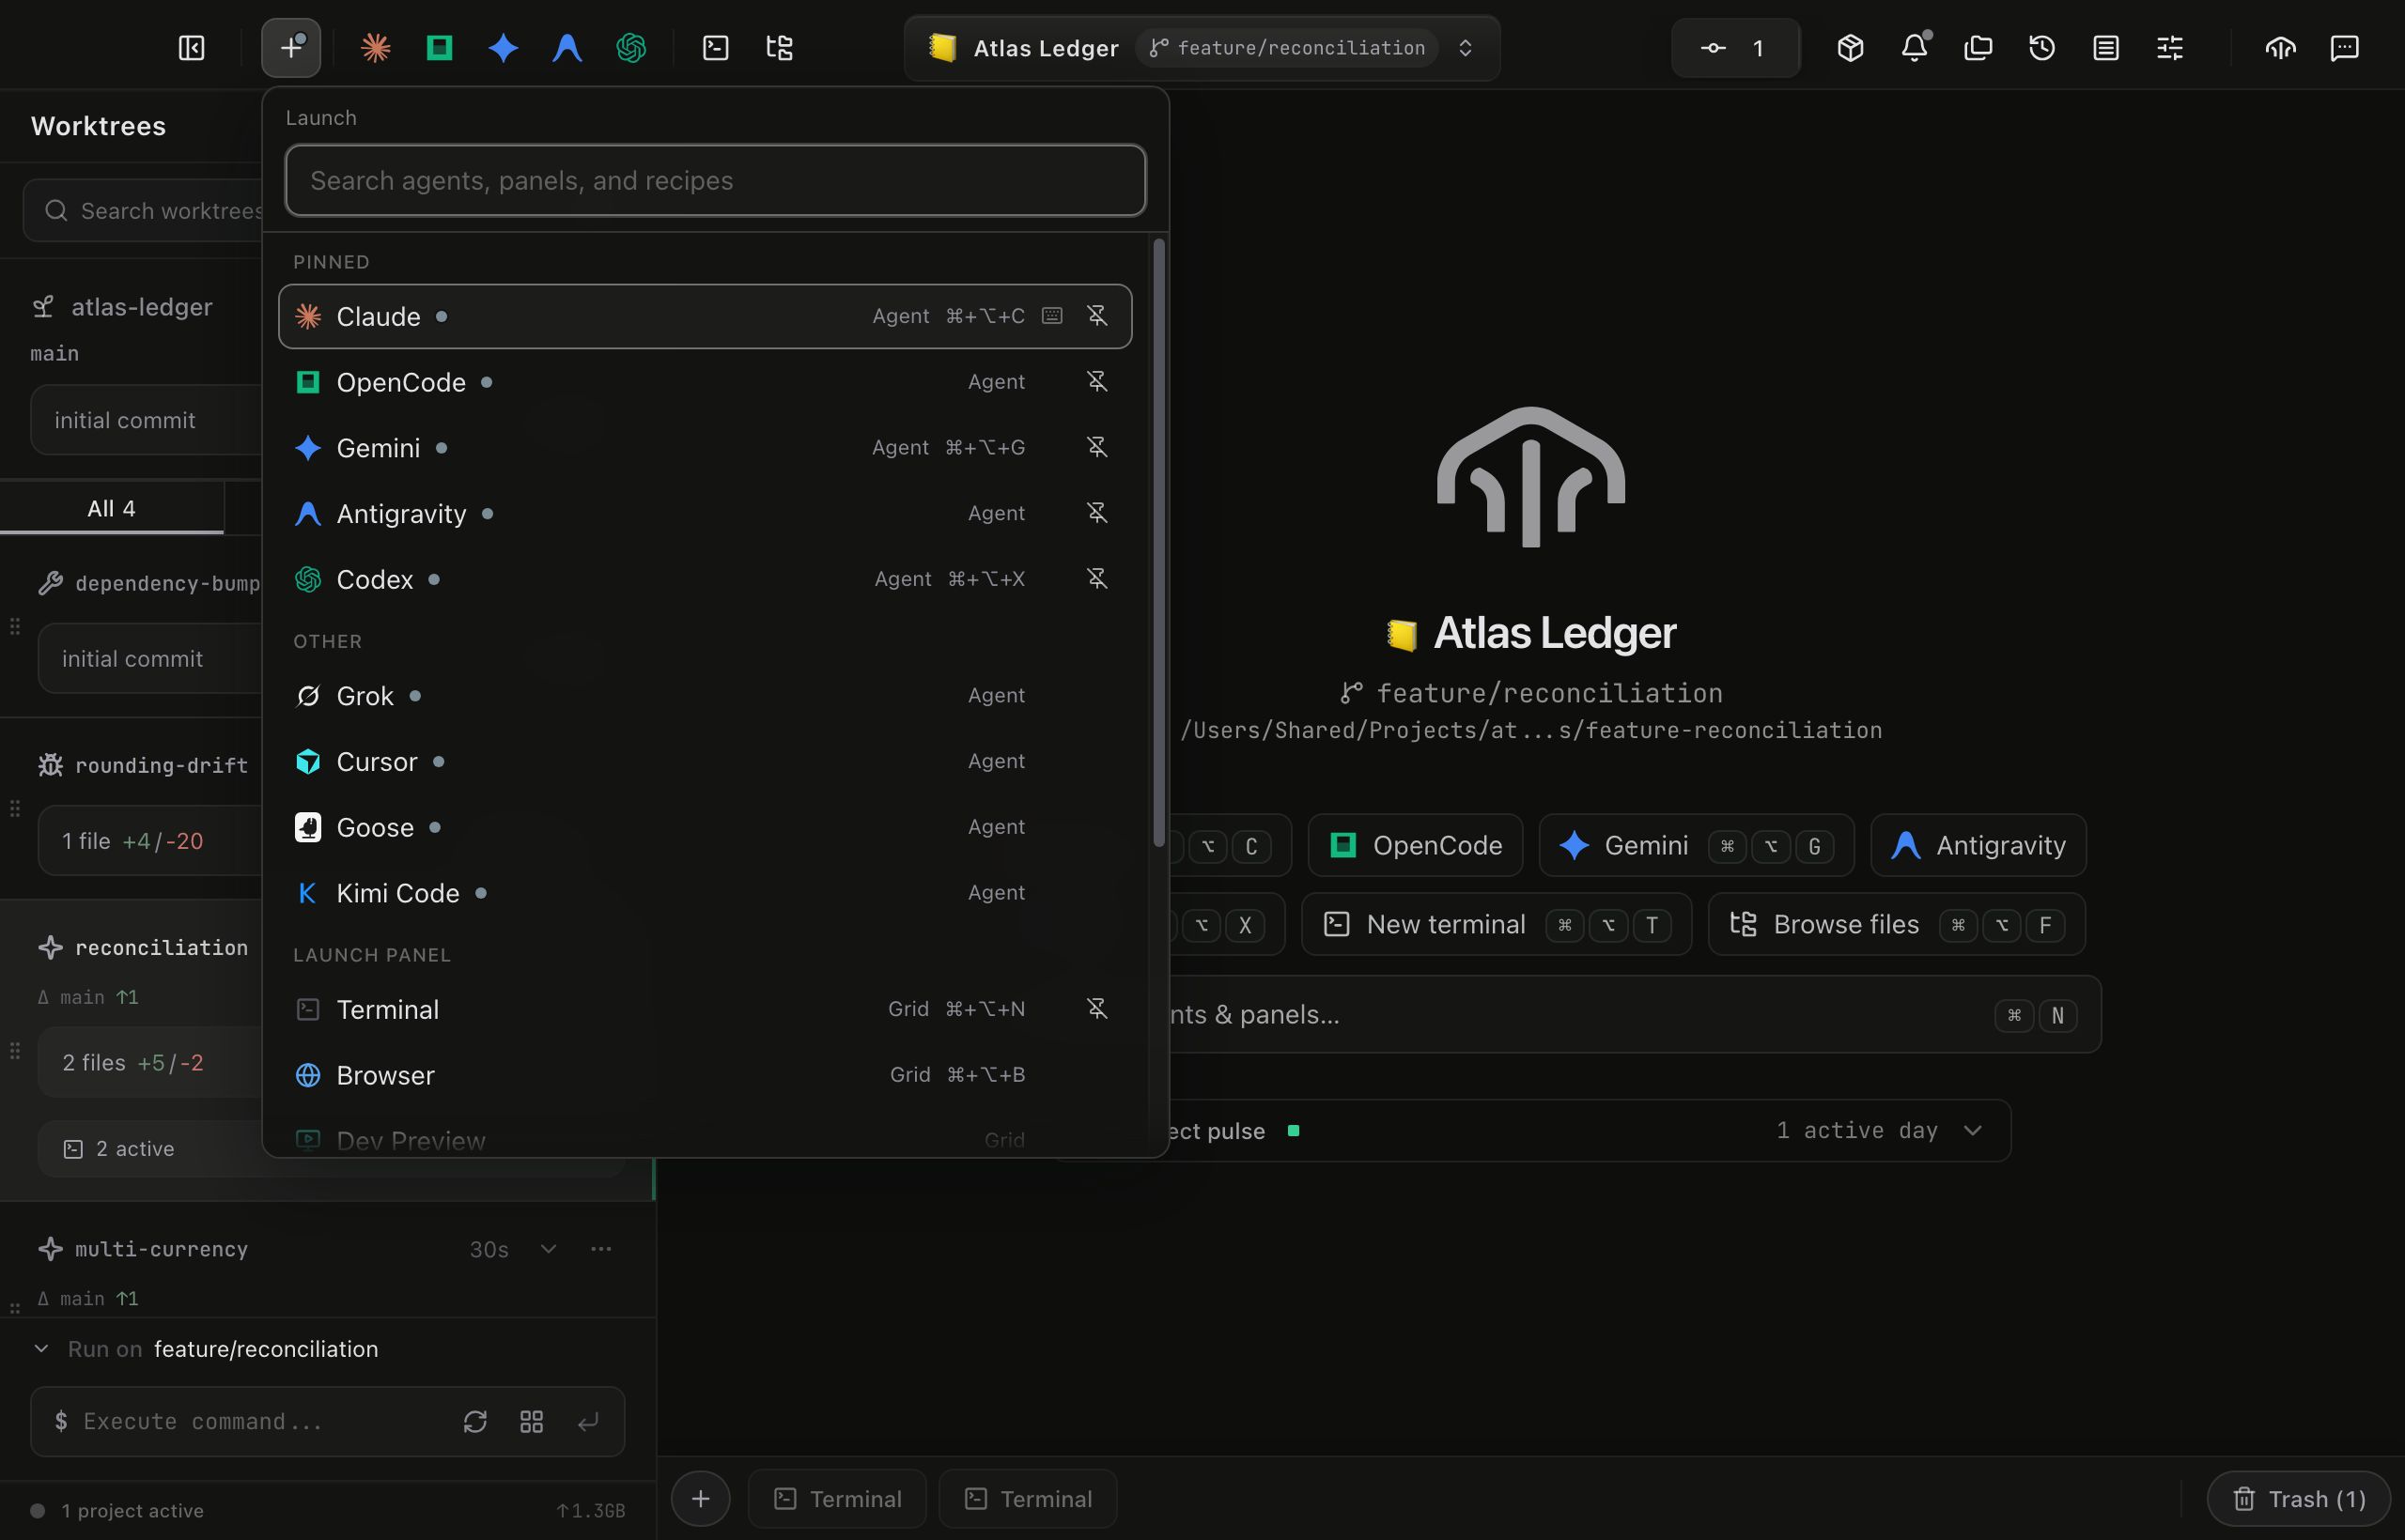Submit command with the return arrow icon
The width and height of the screenshot is (2405, 1540).
point(588,1422)
